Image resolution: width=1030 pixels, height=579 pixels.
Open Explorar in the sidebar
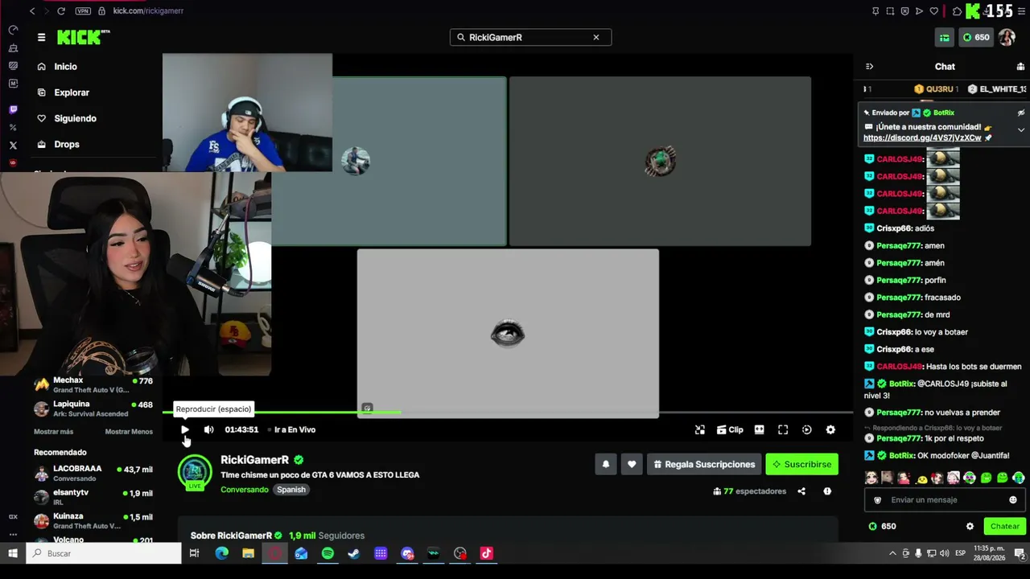72,92
